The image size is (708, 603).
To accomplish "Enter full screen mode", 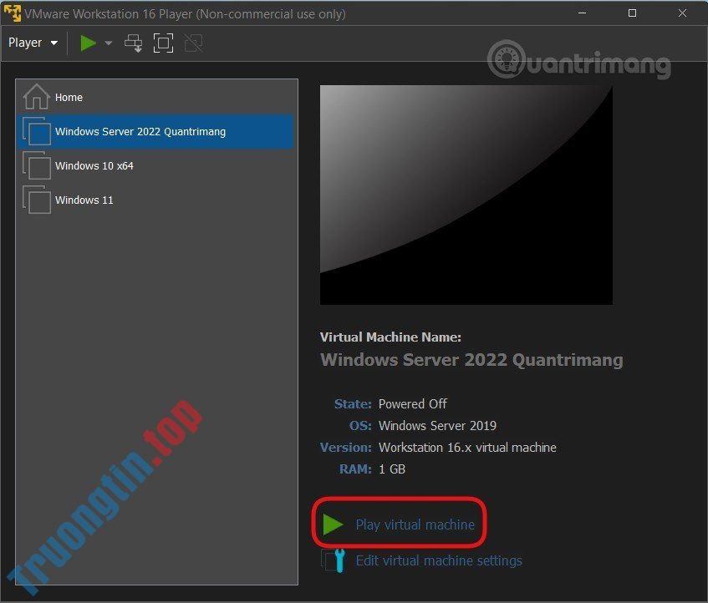I will 164,43.
